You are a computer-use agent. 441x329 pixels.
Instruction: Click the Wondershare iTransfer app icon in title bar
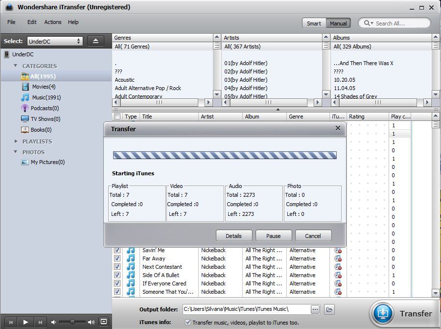click(9, 7)
